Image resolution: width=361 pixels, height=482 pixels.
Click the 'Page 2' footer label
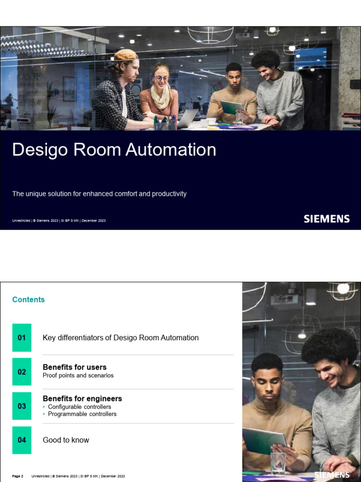point(17,476)
